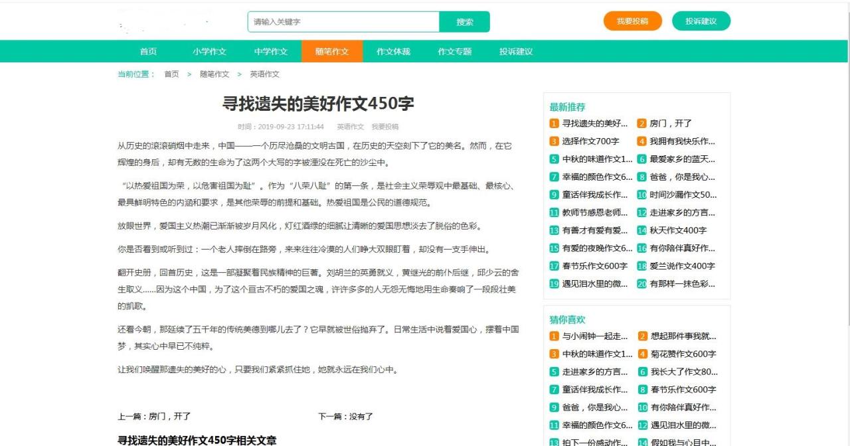The width and height of the screenshot is (850, 446).
Task: Open 春节乐作文600字 in the 最新推荐 list
Action: click(x=594, y=266)
